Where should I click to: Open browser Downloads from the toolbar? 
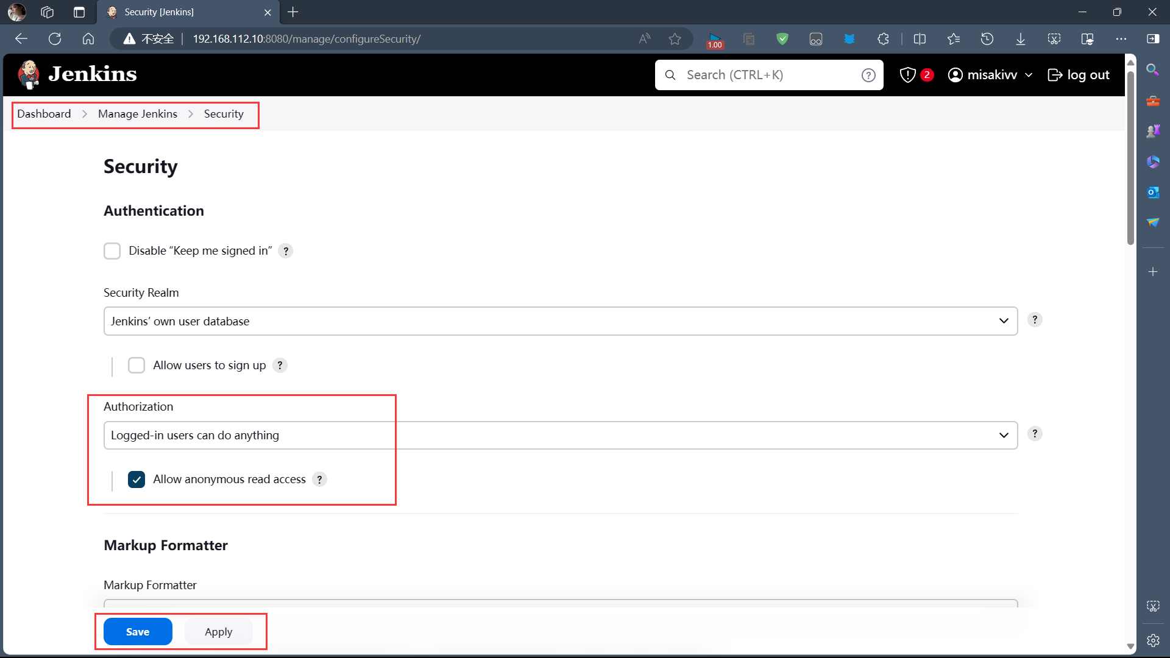(x=1020, y=38)
